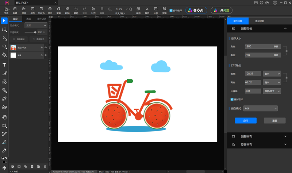
Task: Click the Print icon in toolbar
Action: point(50,9)
